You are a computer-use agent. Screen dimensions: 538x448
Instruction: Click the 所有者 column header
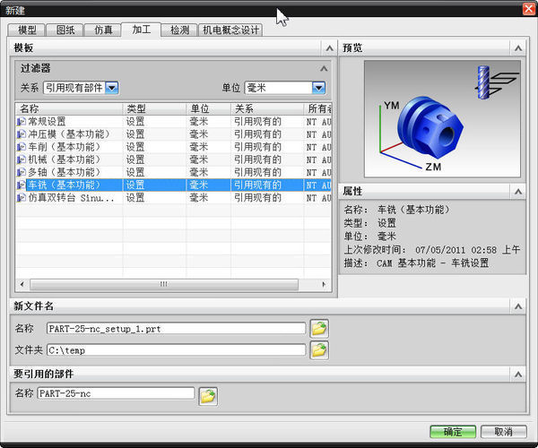(x=317, y=108)
